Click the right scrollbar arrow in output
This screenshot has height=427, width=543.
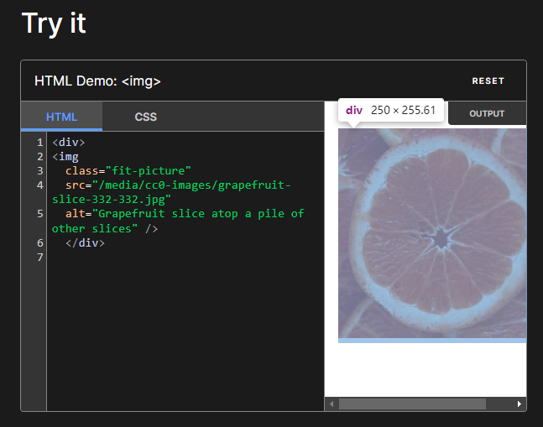520,404
